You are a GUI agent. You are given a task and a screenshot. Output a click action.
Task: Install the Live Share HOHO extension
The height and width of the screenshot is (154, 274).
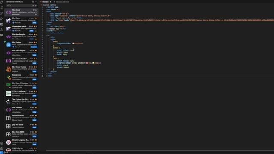[34, 136]
